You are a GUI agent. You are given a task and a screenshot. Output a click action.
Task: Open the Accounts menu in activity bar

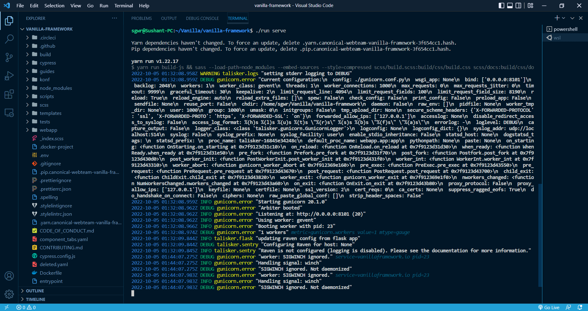[9, 276]
